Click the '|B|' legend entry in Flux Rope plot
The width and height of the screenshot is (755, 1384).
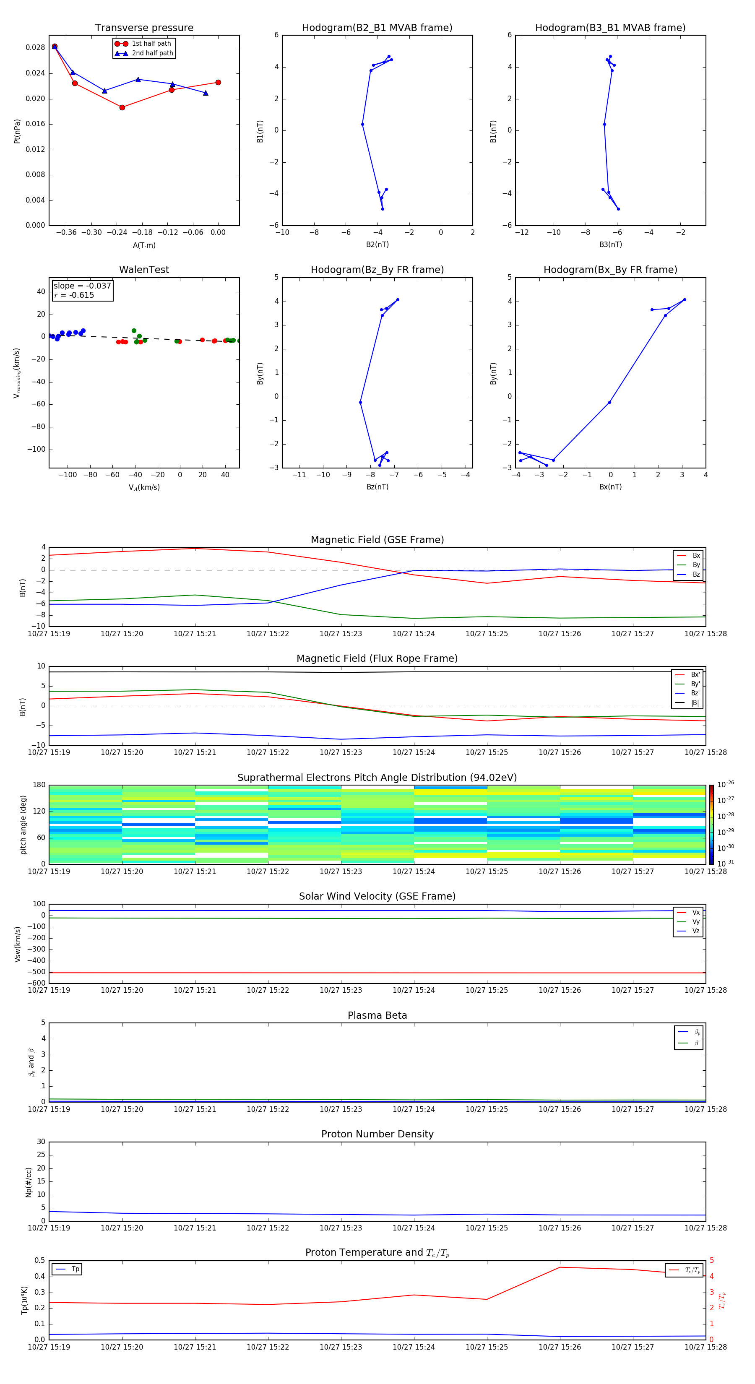[688, 703]
